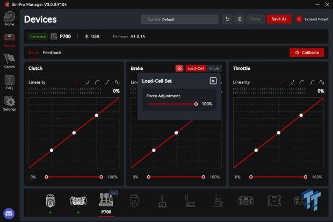Image resolution: width=333 pixels, height=222 pixels.
Task: Select the connected wheelbase device icon
Action: point(50,200)
